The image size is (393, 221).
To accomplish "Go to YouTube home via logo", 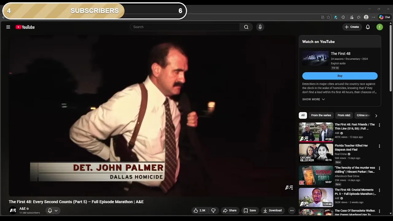I will 25,27.
